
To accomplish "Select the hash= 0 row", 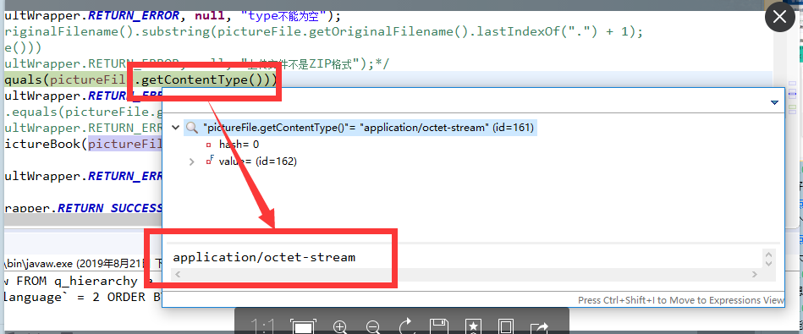I will tap(232, 145).
